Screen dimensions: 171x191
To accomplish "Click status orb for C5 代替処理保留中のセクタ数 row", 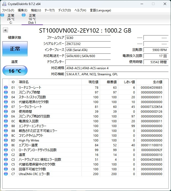I will [x=6, y=164].
